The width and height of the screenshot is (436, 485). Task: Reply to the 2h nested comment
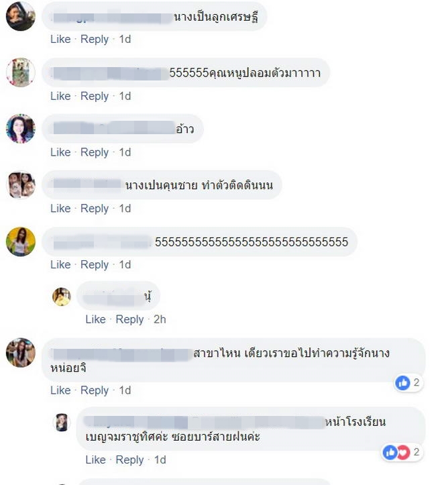pos(129,319)
